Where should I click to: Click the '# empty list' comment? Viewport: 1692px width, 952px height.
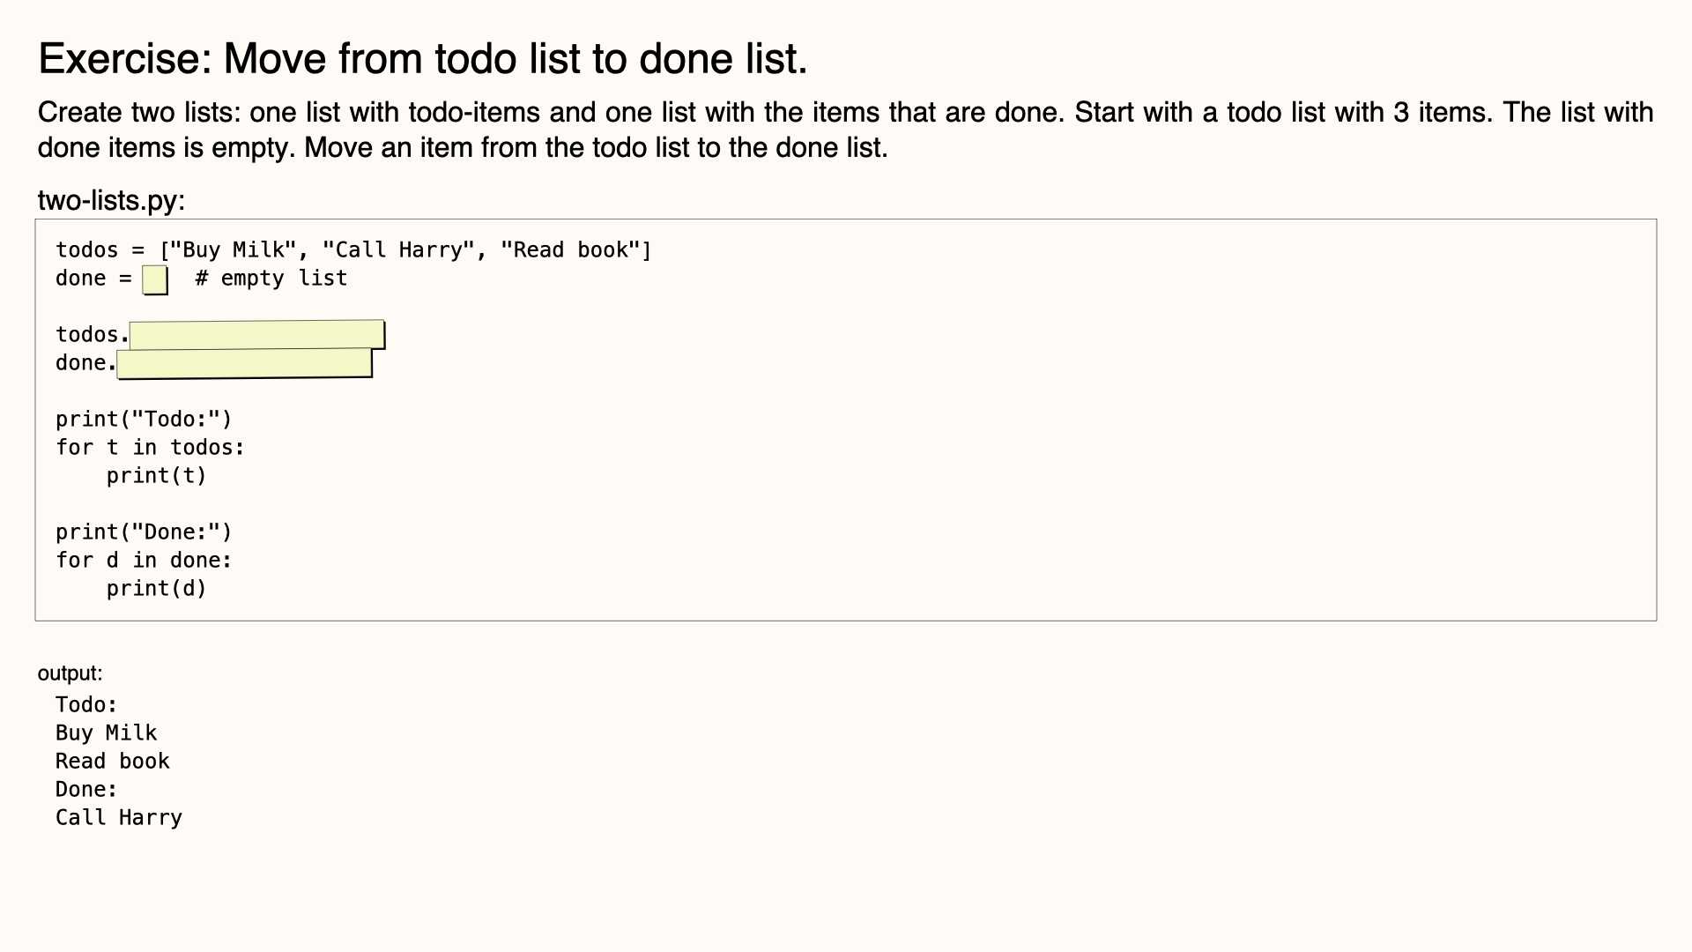(271, 279)
